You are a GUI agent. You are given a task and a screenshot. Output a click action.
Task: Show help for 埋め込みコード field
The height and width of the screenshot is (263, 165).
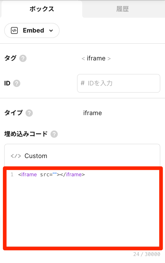(54, 134)
